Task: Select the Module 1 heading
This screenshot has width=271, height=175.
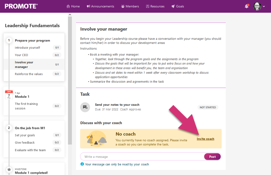Action: click(22, 97)
